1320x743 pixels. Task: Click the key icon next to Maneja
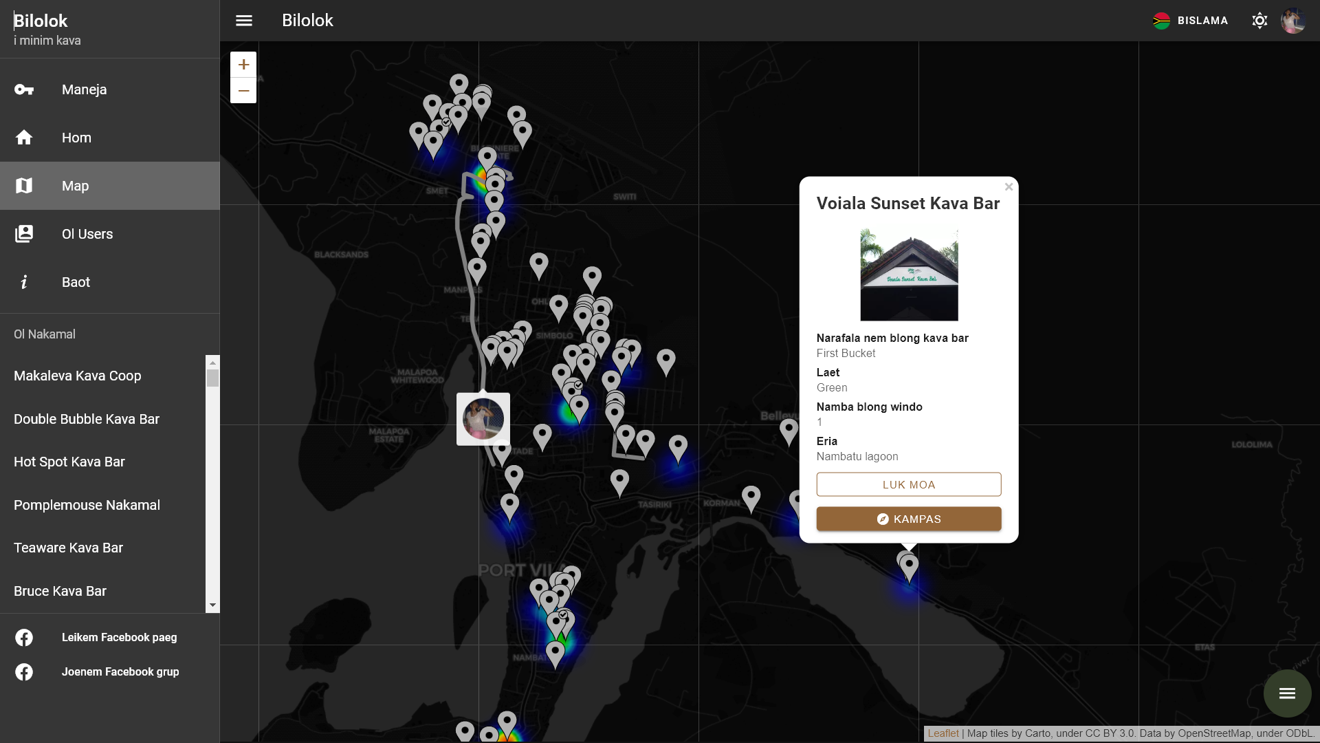click(24, 89)
